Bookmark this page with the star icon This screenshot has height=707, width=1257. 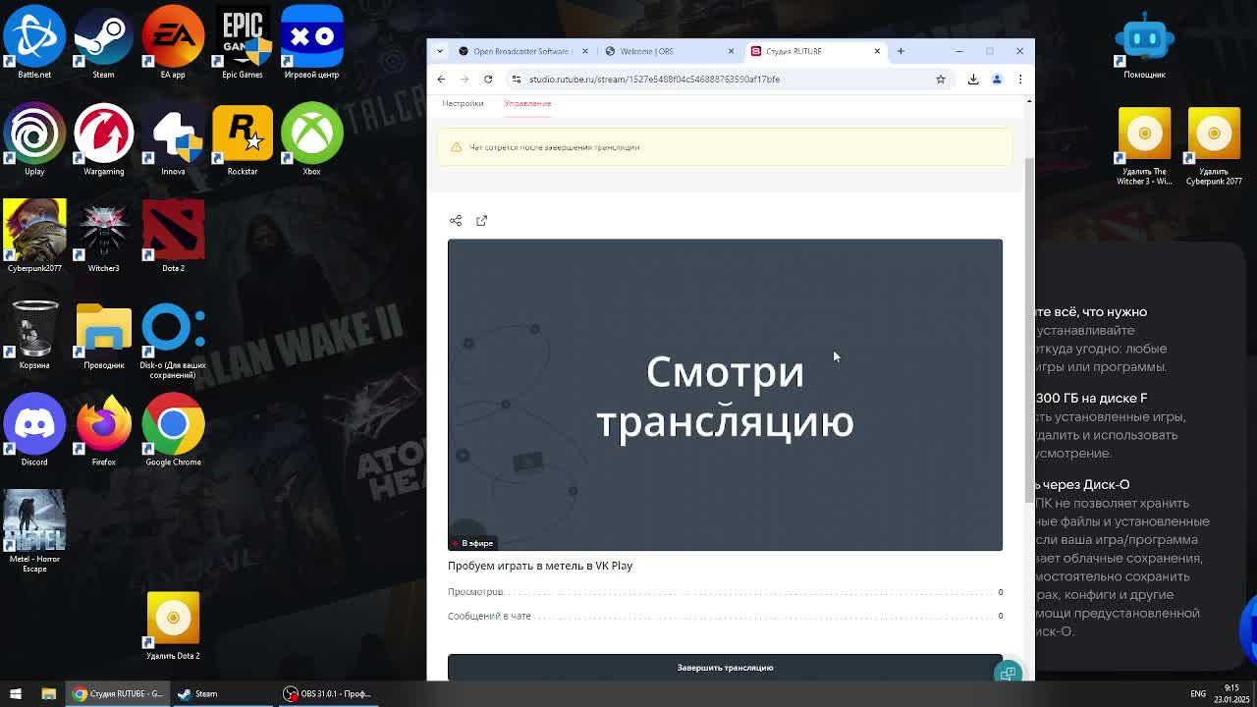click(940, 79)
